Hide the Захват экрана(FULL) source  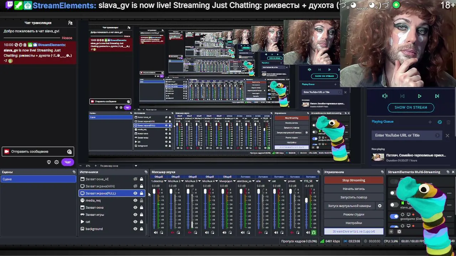(x=135, y=193)
